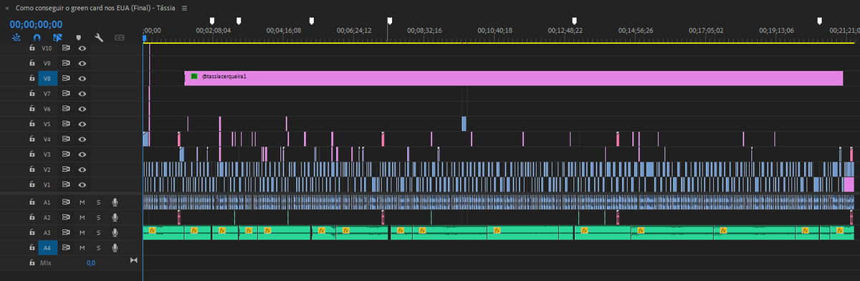Screen dimensions: 860x281
Task: Select the pink @tassiacerqueira1 clip on V8
Action: point(514,79)
